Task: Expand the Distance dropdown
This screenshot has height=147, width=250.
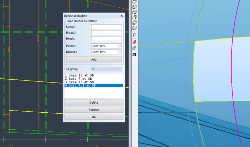Action: coord(107,52)
